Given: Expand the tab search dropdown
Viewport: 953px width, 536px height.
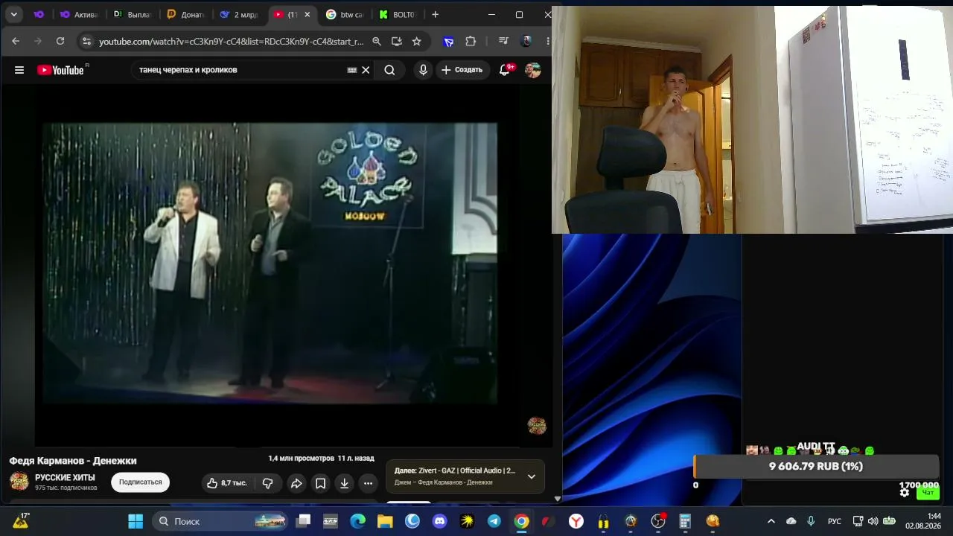Looking at the screenshot, I should [13, 14].
